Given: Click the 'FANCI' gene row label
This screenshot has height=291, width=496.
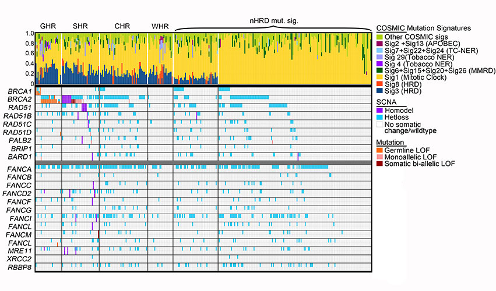Looking at the screenshot, I should click(21, 219).
